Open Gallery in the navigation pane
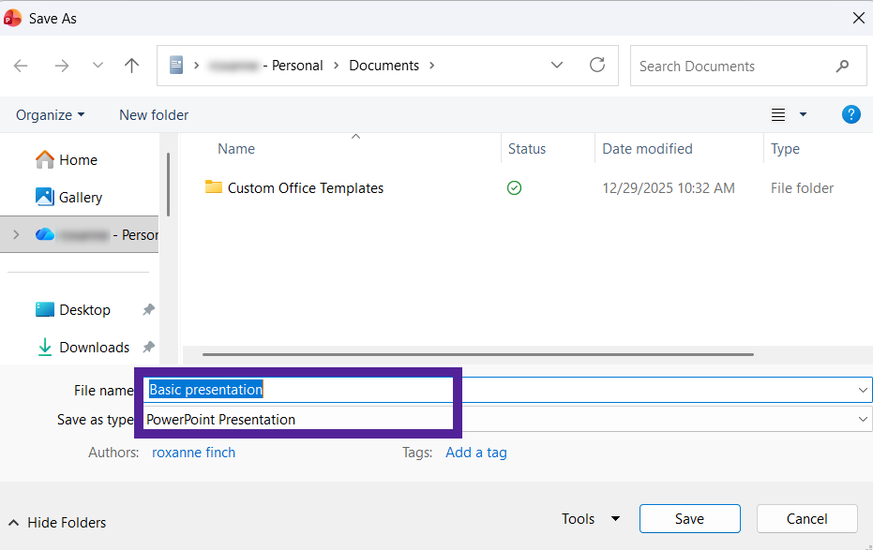 pyautogui.click(x=80, y=198)
